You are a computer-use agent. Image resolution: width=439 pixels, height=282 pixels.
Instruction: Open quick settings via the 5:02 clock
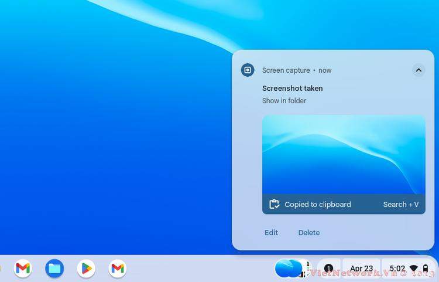tap(397, 269)
